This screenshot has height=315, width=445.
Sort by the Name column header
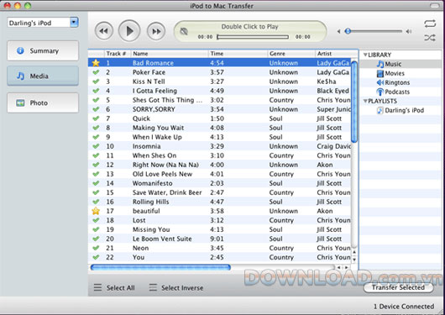coord(170,54)
